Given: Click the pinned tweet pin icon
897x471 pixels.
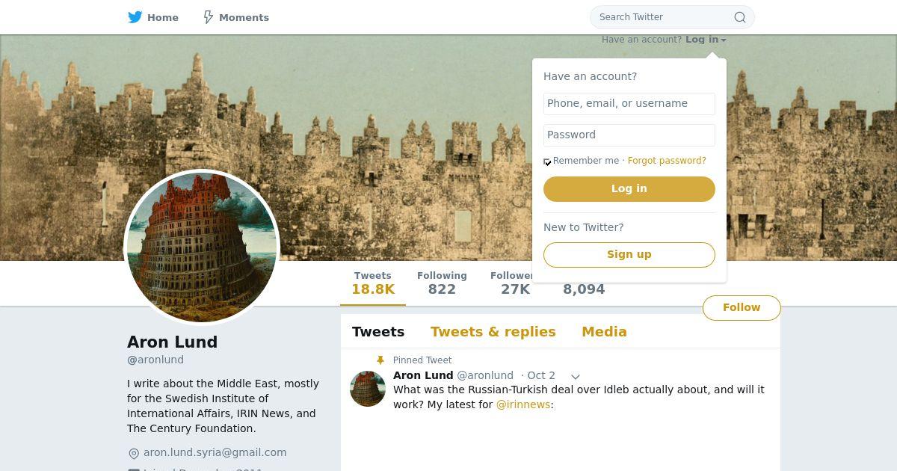Looking at the screenshot, I should pyautogui.click(x=380, y=360).
